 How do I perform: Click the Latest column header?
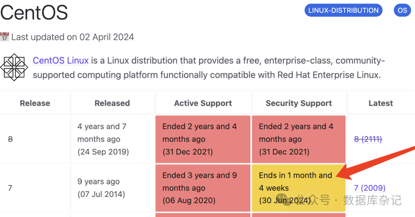point(380,103)
